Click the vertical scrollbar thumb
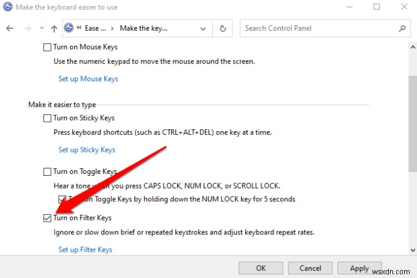This screenshot has width=417, height=278. 413,124
